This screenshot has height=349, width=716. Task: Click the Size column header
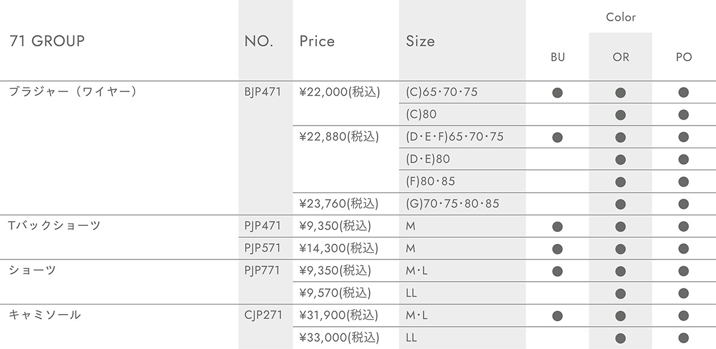(420, 41)
